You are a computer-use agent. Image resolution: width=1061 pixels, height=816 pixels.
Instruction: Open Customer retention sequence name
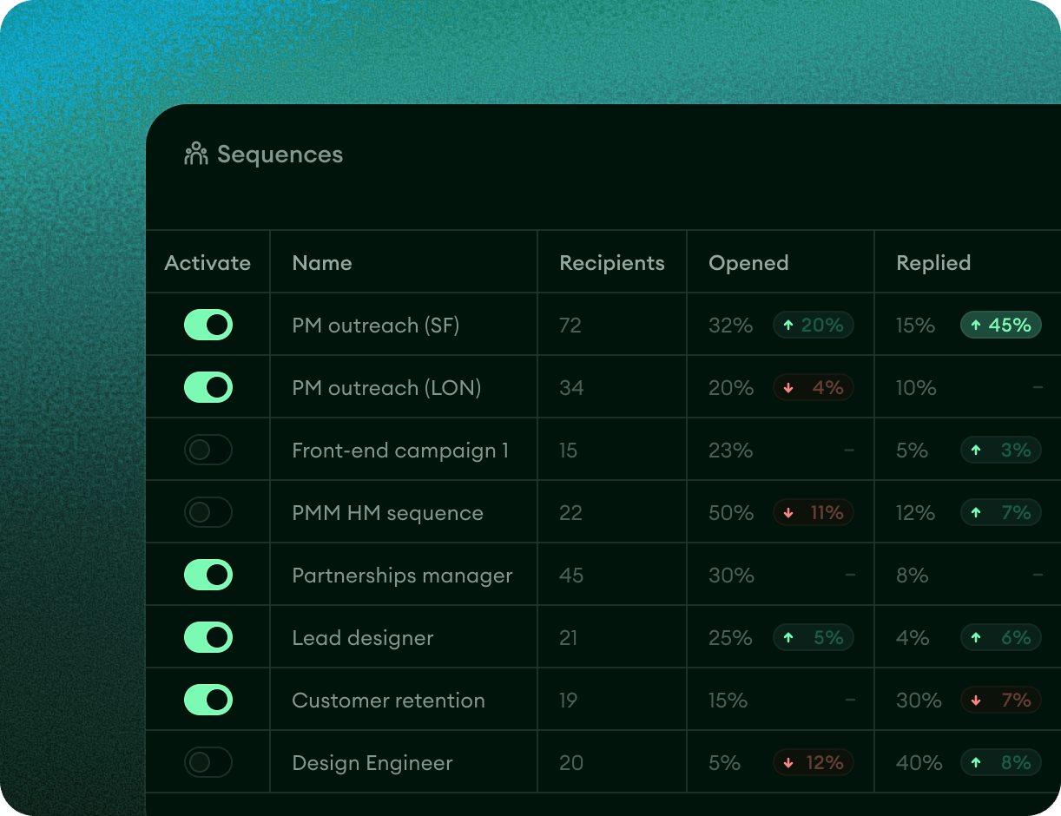tap(388, 701)
